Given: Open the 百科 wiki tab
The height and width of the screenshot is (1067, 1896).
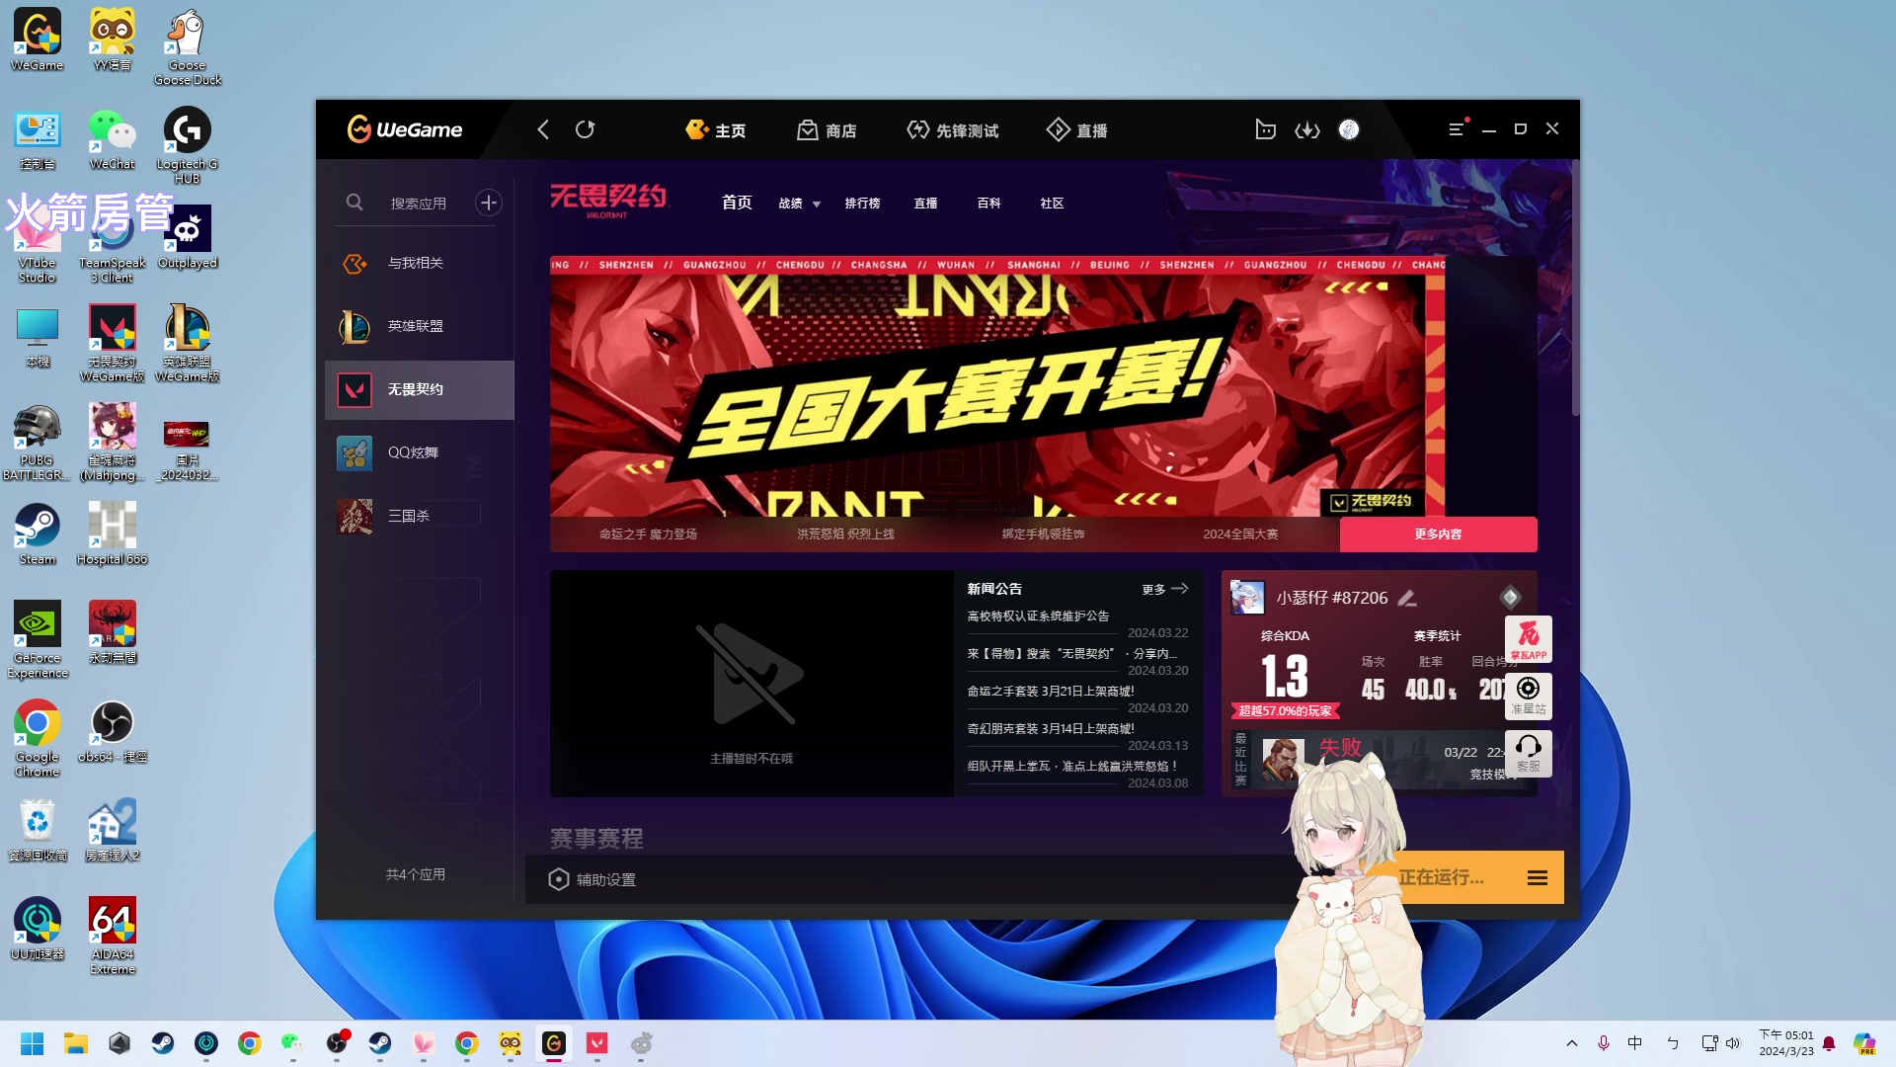Looking at the screenshot, I should (x=988, y=204).
